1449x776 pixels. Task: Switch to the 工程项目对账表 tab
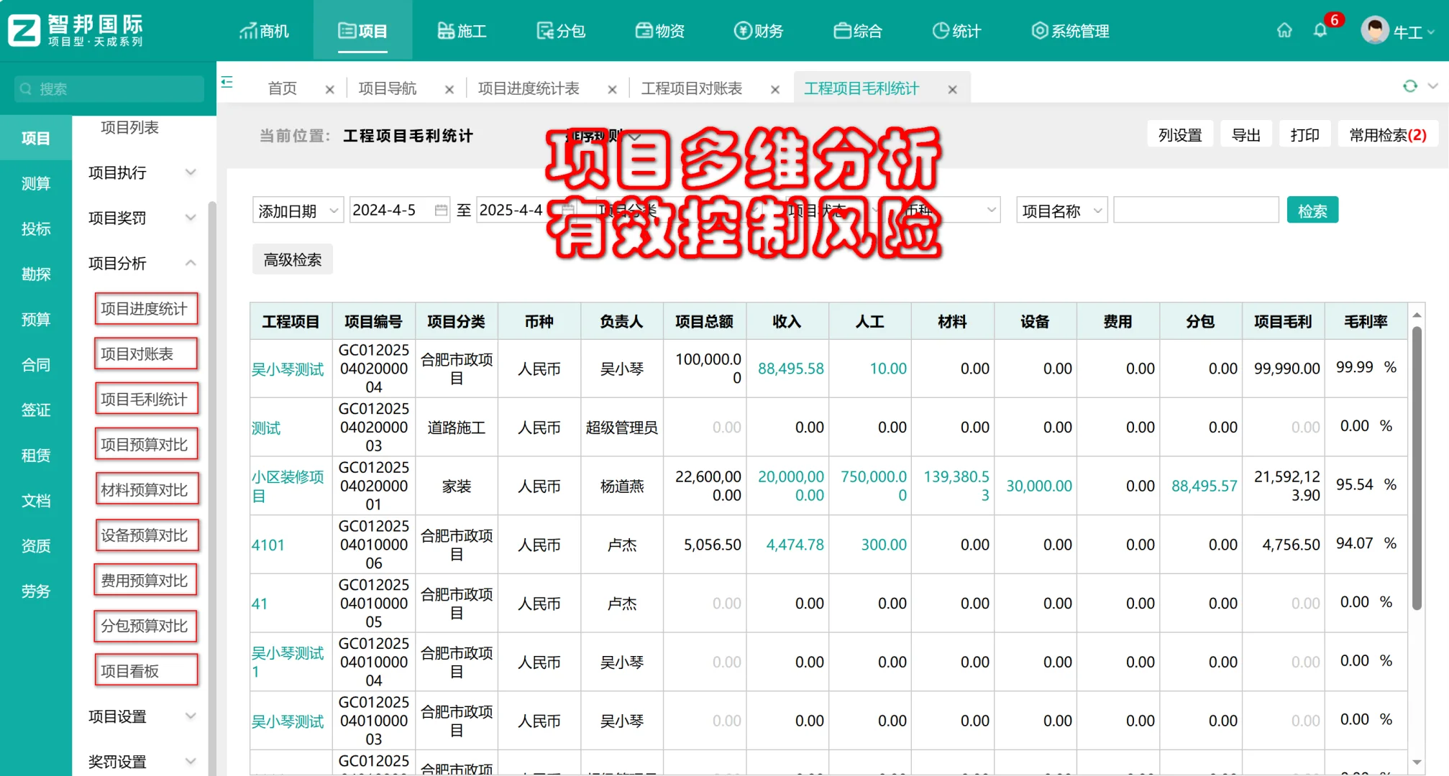tap(692, 88)
